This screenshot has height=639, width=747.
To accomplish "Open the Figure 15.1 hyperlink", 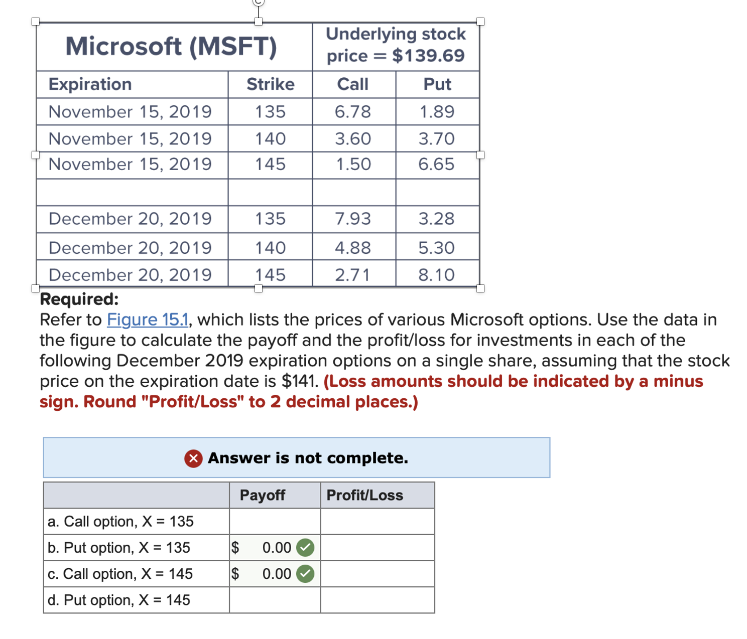I will point(148,319).
